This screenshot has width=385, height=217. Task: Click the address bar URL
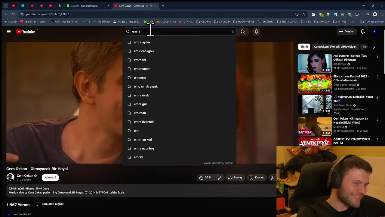pyautogui.click(x=49, y=14)
